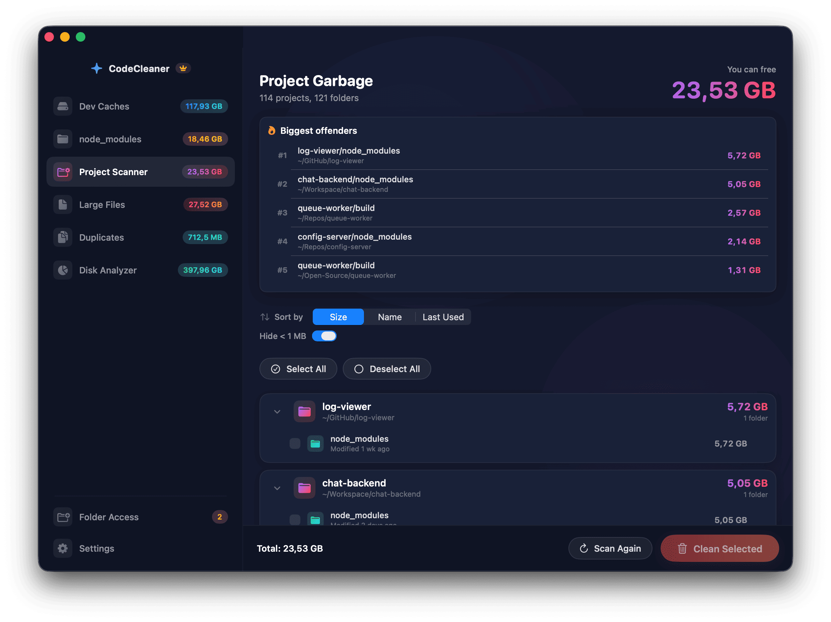Disable the Hide < 1 MB filter
This screenshot has width=831, height=622.
point(325,336)
